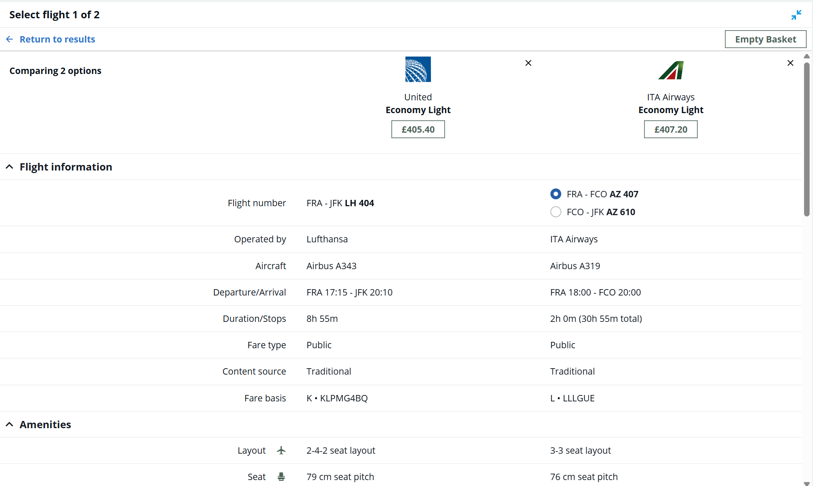Click the Content source row label
Screen dimensions: 813x486
tap(254, 371)
